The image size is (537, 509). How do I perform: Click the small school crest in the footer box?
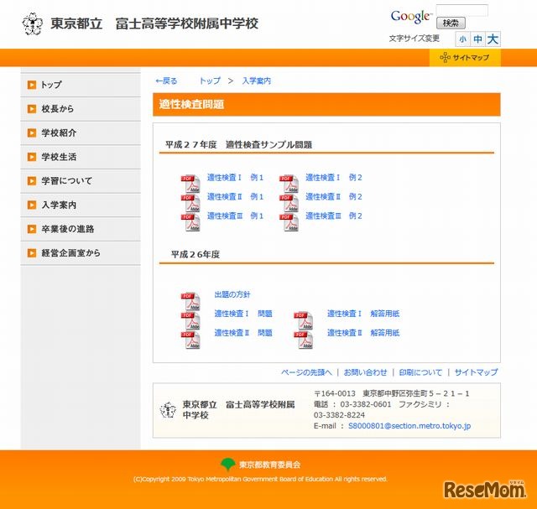pos(168,410)
